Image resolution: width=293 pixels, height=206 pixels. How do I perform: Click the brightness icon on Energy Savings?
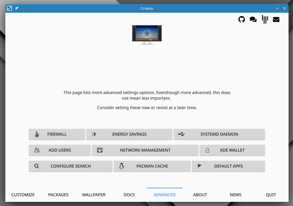point(94,134)
